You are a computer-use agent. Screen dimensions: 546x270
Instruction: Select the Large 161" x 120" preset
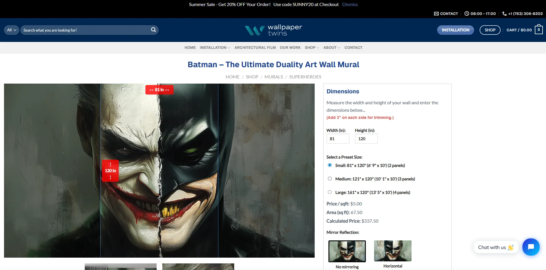coord(330,192)
